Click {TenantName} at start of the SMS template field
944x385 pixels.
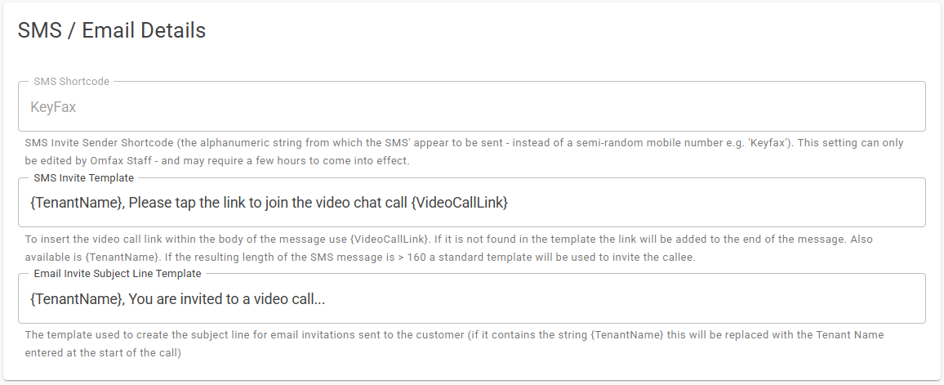pos(76,203)
